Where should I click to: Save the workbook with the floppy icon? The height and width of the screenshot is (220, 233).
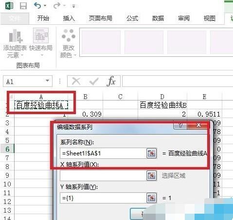23,6
